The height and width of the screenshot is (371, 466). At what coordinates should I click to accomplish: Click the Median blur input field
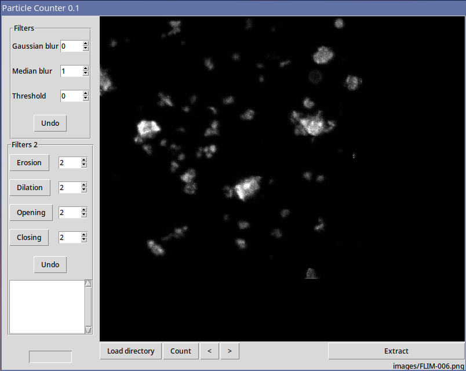tap(72, 71)
